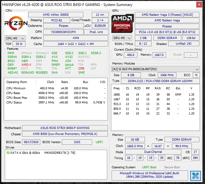This screenshot has width=205, height=184.
Task: Select the 1800 XMP timing row
Action: (x=155, y=95)
